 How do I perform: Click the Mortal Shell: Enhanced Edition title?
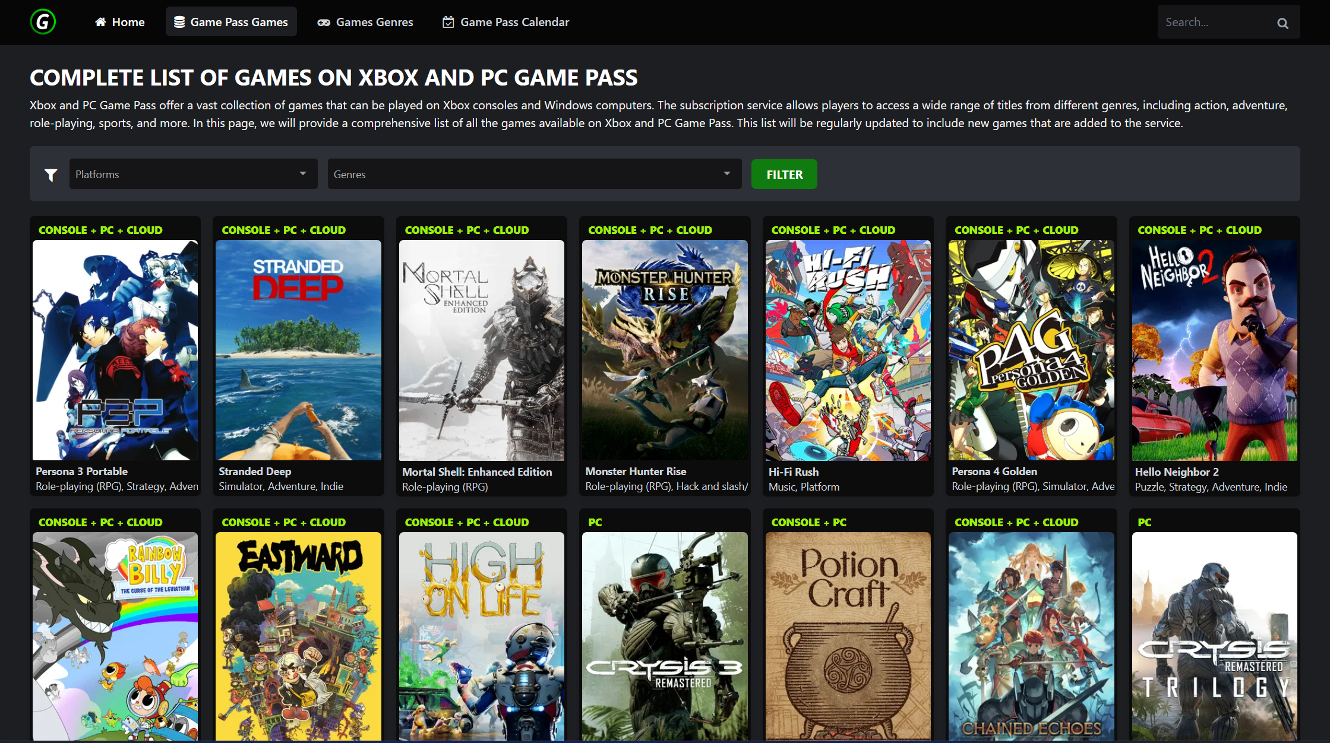[x=477, y=472]
